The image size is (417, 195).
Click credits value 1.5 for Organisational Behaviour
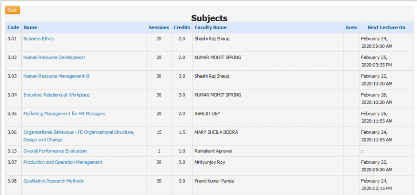(x=182, y=133)
